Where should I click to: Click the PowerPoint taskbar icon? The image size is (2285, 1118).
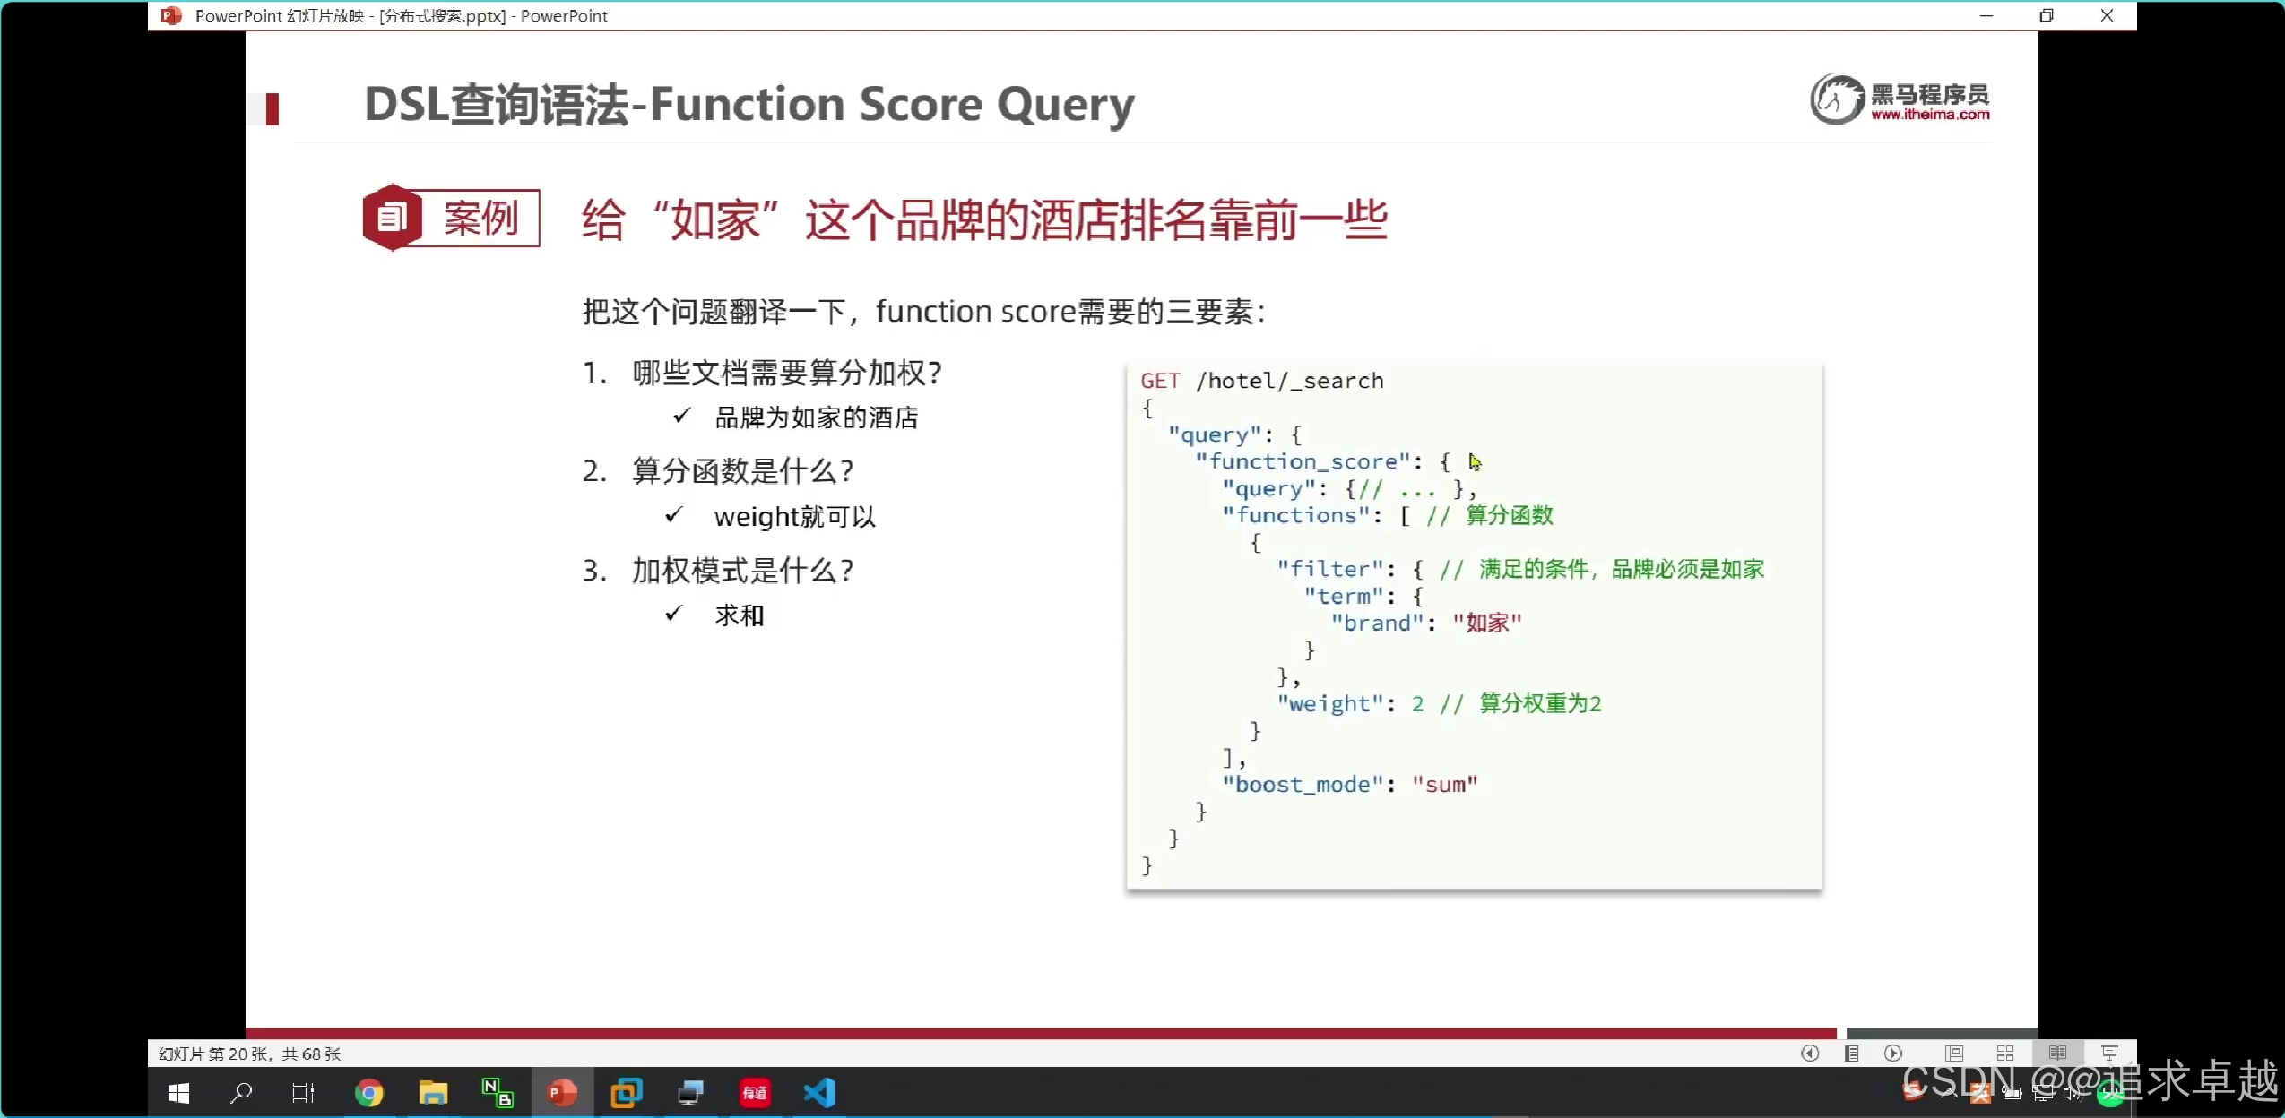562,1093
